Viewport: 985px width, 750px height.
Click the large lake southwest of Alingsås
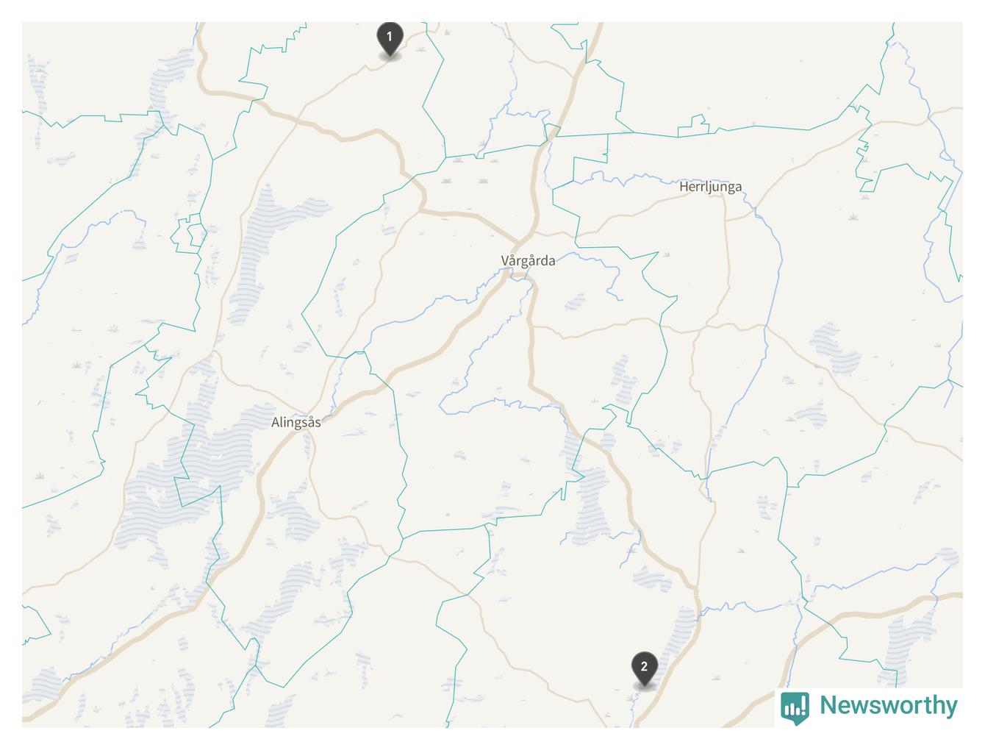pos(184,478)
